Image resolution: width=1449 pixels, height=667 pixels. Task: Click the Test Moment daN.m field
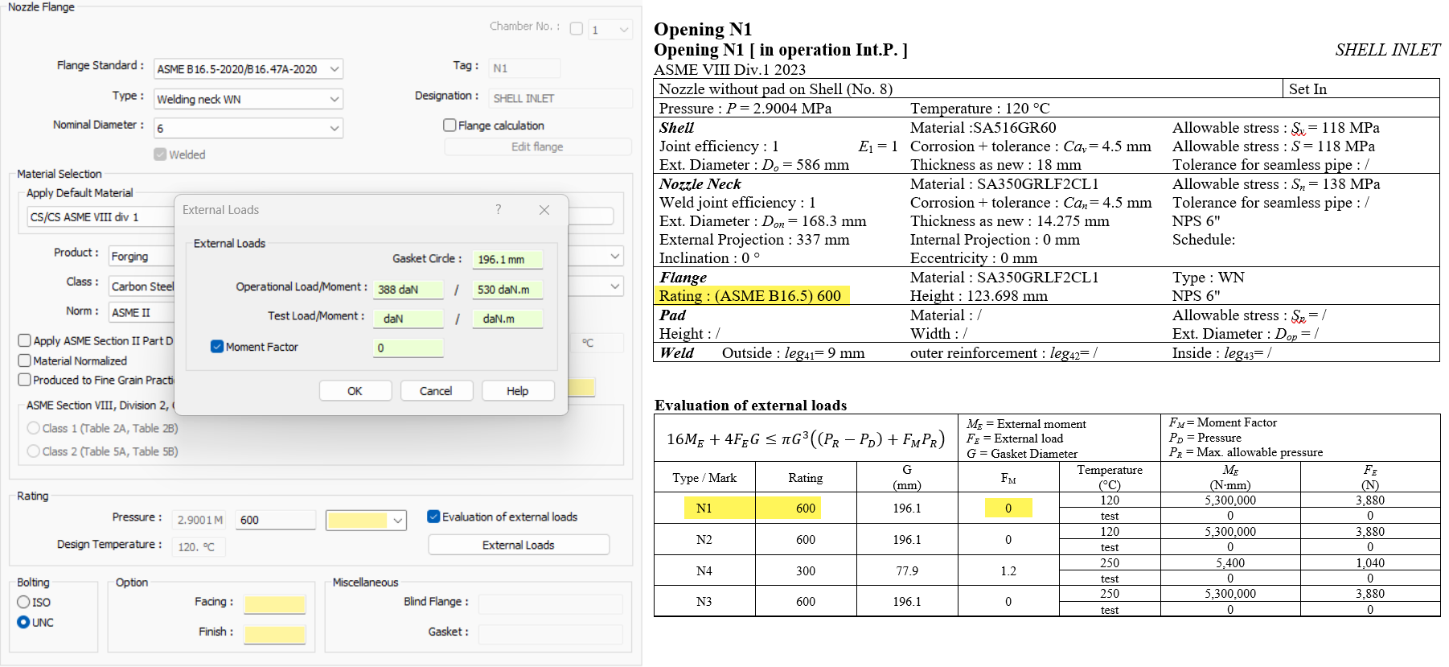[507, 318]
